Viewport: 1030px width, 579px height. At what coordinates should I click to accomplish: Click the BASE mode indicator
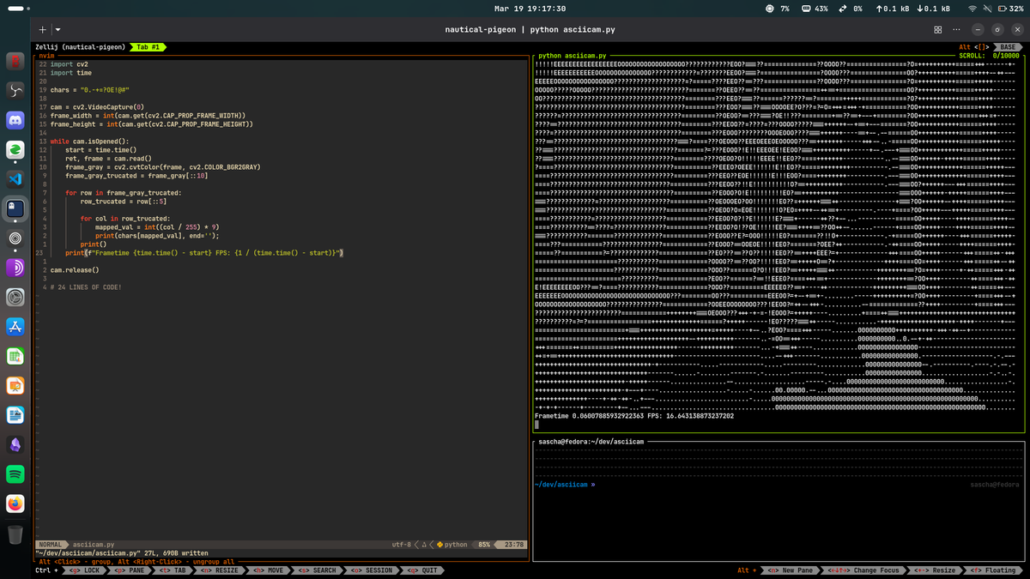[1008, 47]
